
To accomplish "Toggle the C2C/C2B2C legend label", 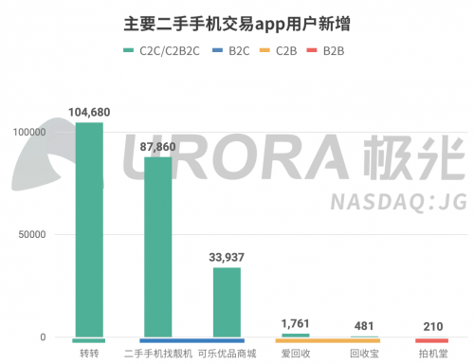I will [x=170, y=51].
